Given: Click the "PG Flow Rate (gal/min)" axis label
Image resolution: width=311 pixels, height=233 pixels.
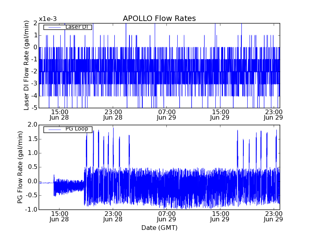Looking at the screenshot, I should coord(20,167).
